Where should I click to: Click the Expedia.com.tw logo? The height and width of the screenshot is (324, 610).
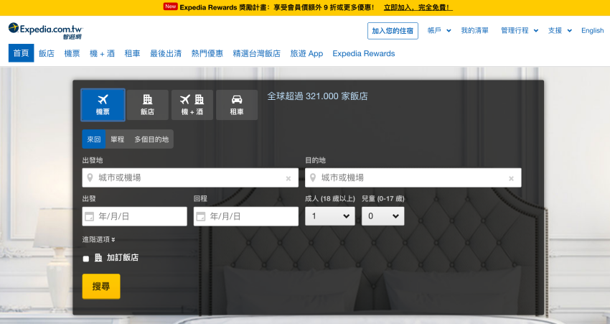coord(45,31)
